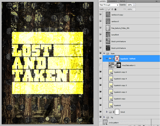
Task: Expand the SAoS group
Action: tap(107, 112)
